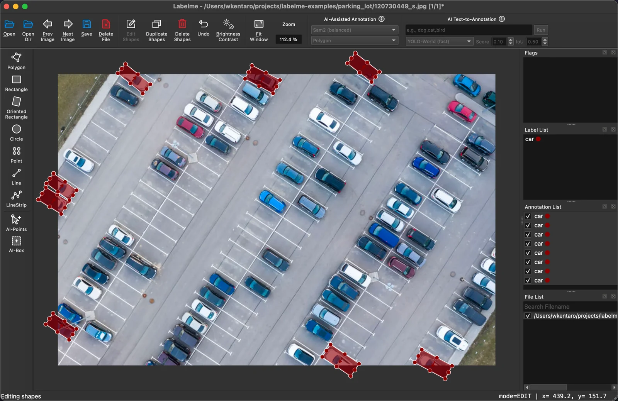Close the File List panel
Screen dimensions: 618x401
(x=613, y=297)
